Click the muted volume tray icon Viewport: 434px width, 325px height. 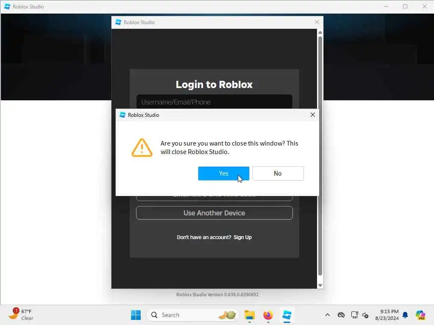tap(365, 315)
